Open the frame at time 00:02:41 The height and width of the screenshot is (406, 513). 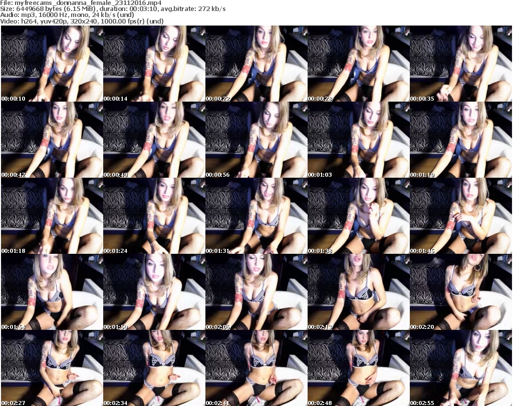pyautogui.click(x=256, y=368)
